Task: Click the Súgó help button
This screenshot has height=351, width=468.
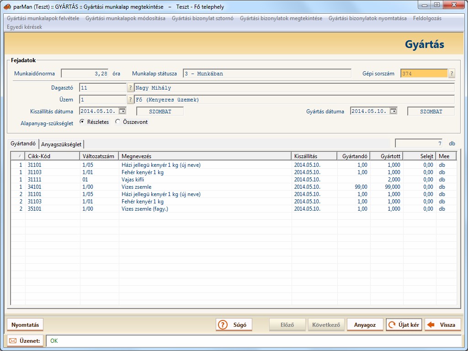Action: pyautogui.click(x=234, y=325)
